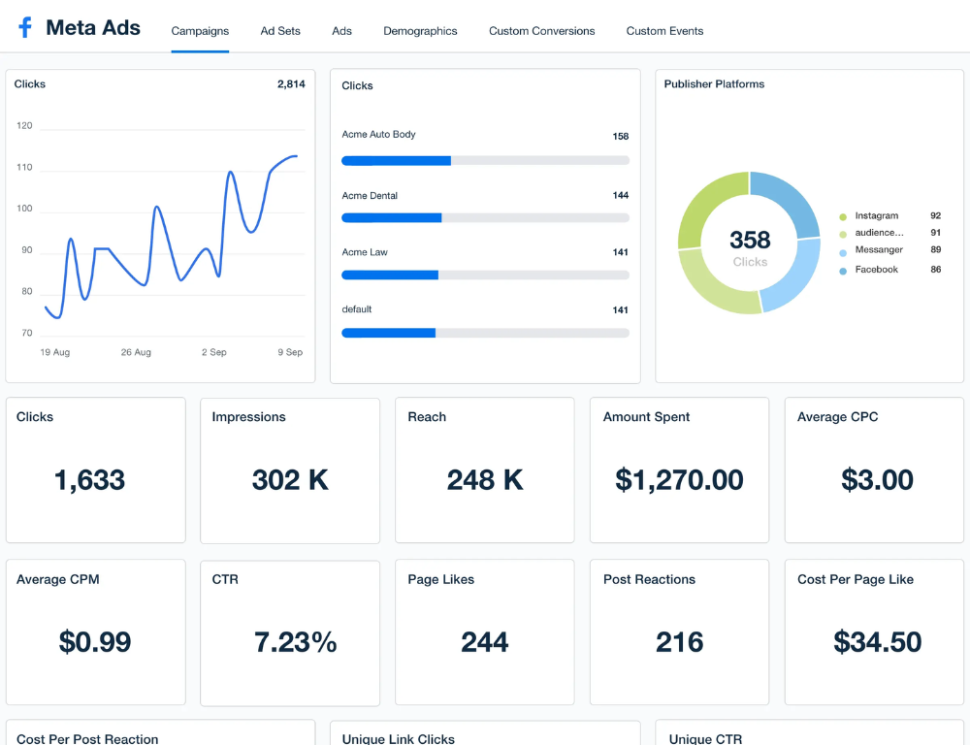Click the Impressions 302 K card
The image size is (970, 745).
tap(290, 470)
